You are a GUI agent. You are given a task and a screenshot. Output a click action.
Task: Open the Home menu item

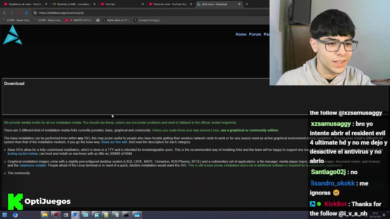[241, 34]
